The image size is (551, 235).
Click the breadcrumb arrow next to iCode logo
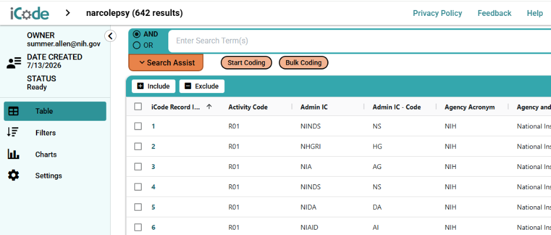(68, 13)
